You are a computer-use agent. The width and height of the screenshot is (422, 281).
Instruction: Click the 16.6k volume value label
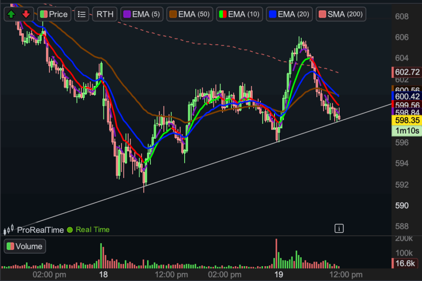[x=407, y=264]
